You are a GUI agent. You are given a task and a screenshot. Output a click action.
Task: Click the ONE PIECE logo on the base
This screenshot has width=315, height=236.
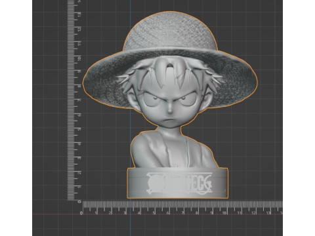click(179, 183)
